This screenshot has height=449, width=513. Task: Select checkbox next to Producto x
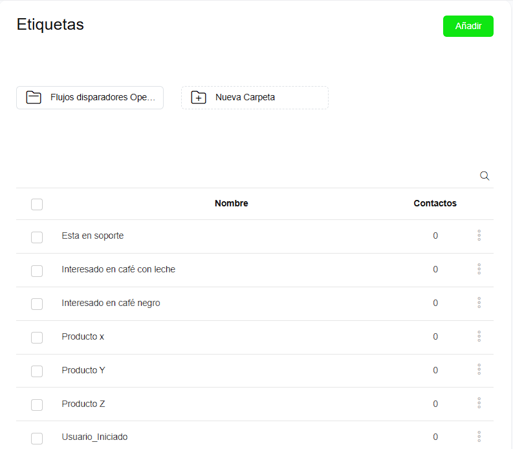point(37,338)
